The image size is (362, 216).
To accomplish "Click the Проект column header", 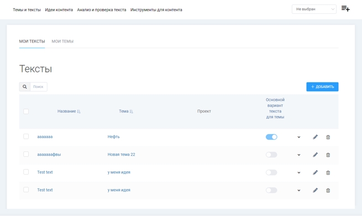I will coord(204,111).
